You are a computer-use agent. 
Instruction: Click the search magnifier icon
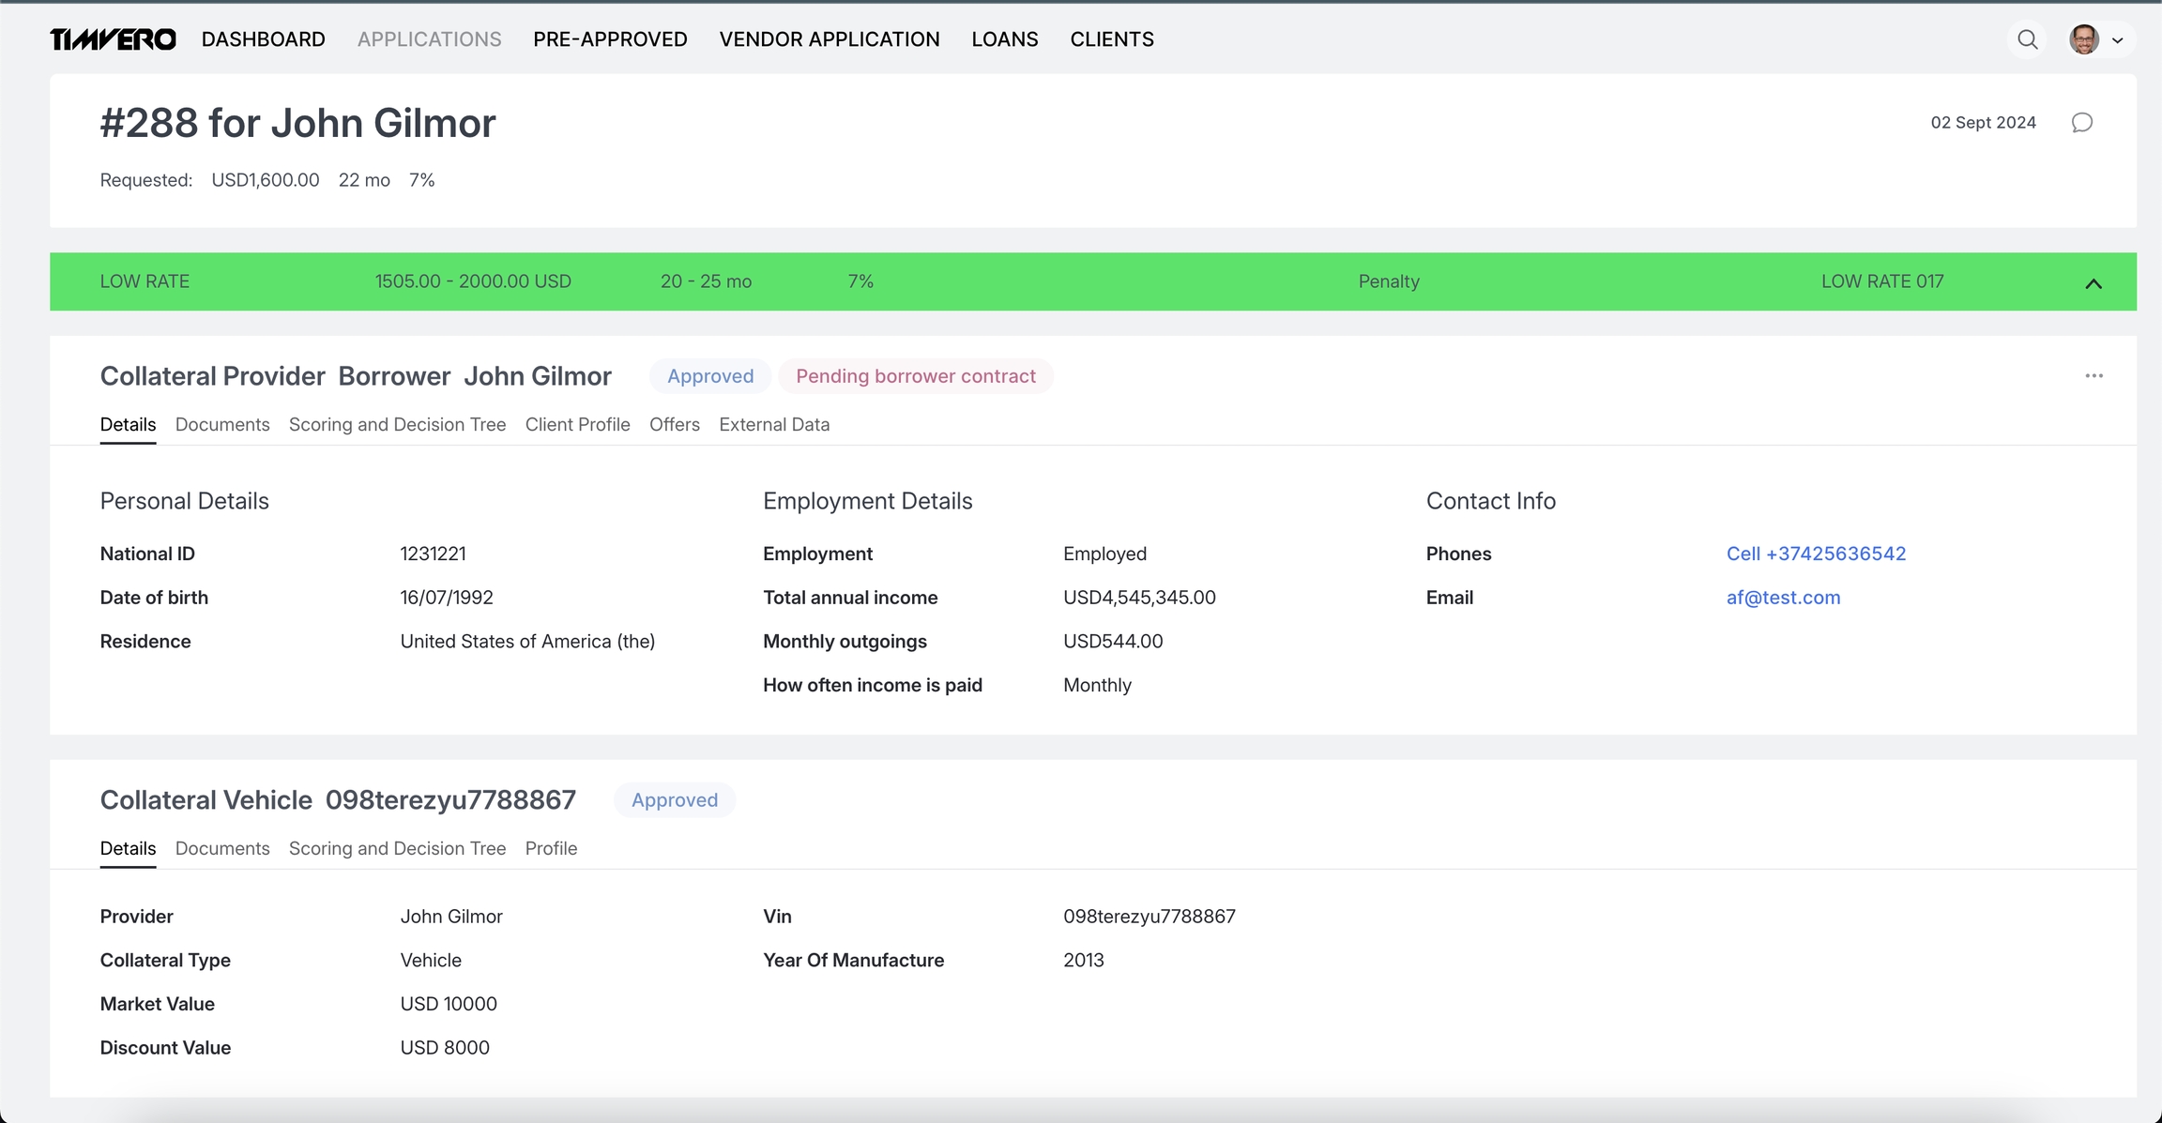click(2027, 39)
